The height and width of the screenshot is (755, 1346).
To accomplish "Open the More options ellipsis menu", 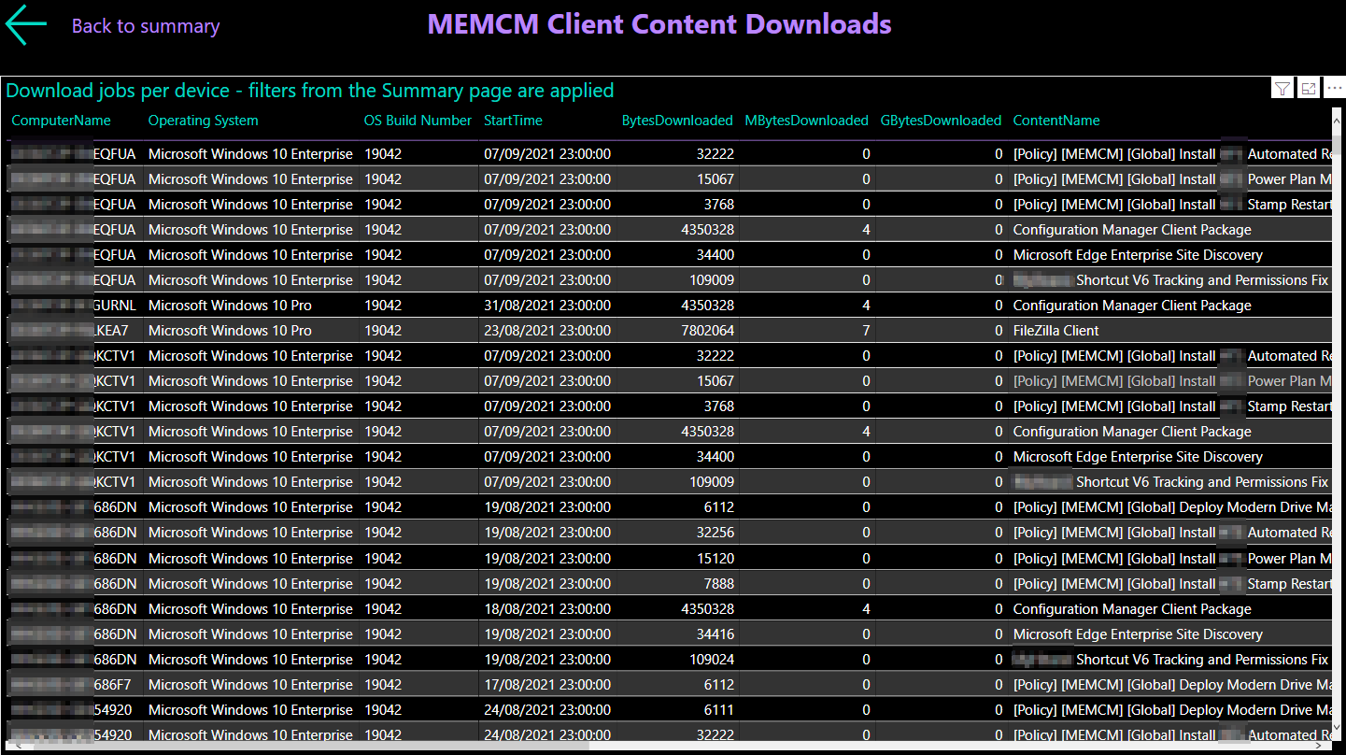I will tap(1334, 89).
